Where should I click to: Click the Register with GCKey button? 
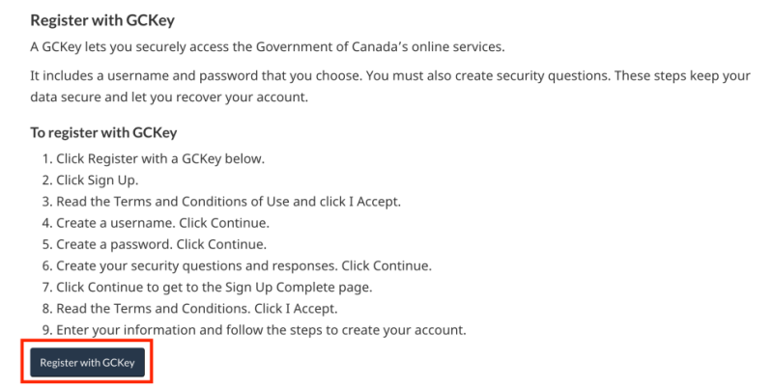tap(87, 362)
